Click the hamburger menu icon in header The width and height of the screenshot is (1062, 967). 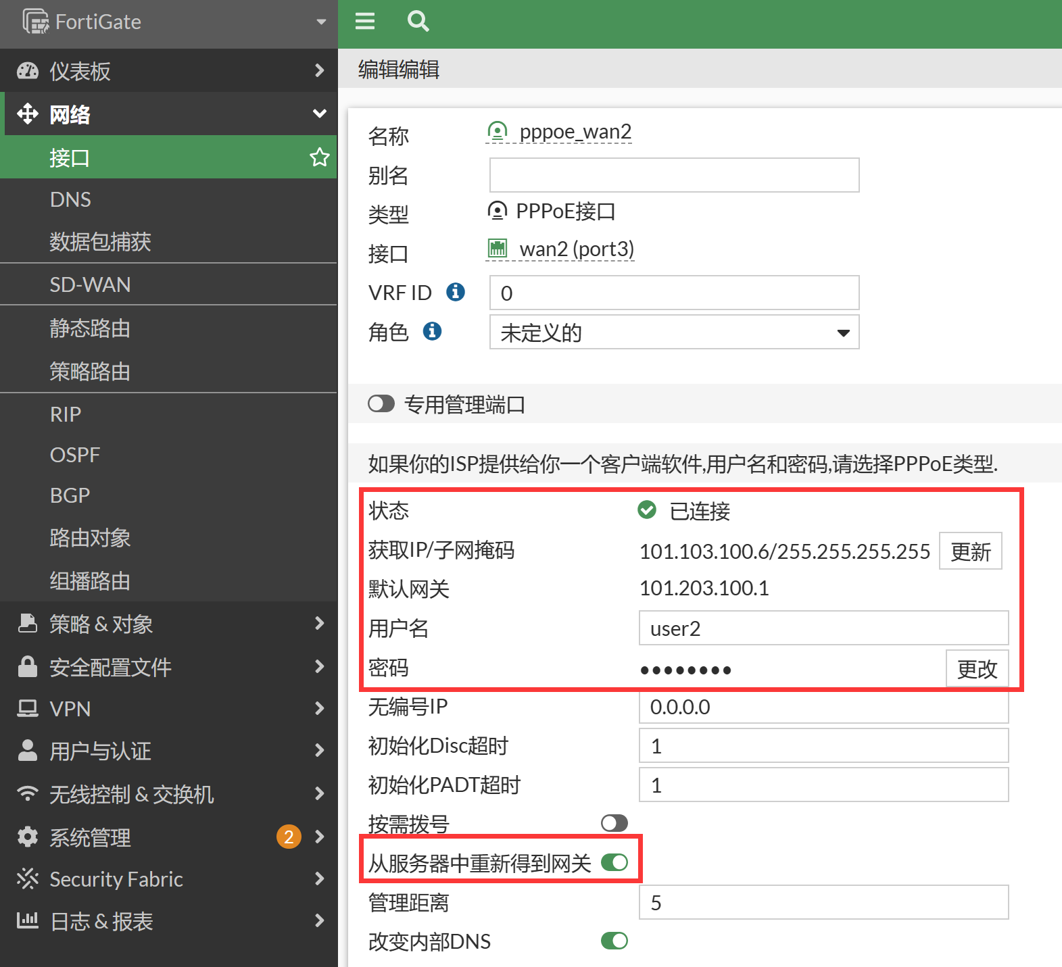tap(365, 22)
